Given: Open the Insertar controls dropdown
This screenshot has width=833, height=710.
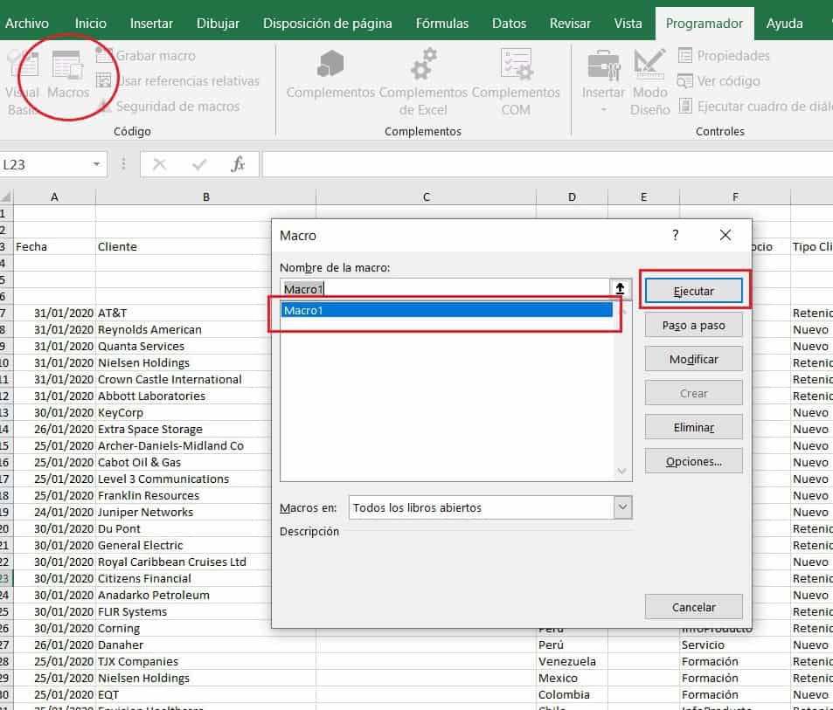Looking at the screenshot, I should pyautogui.click(x=603, y=82).
